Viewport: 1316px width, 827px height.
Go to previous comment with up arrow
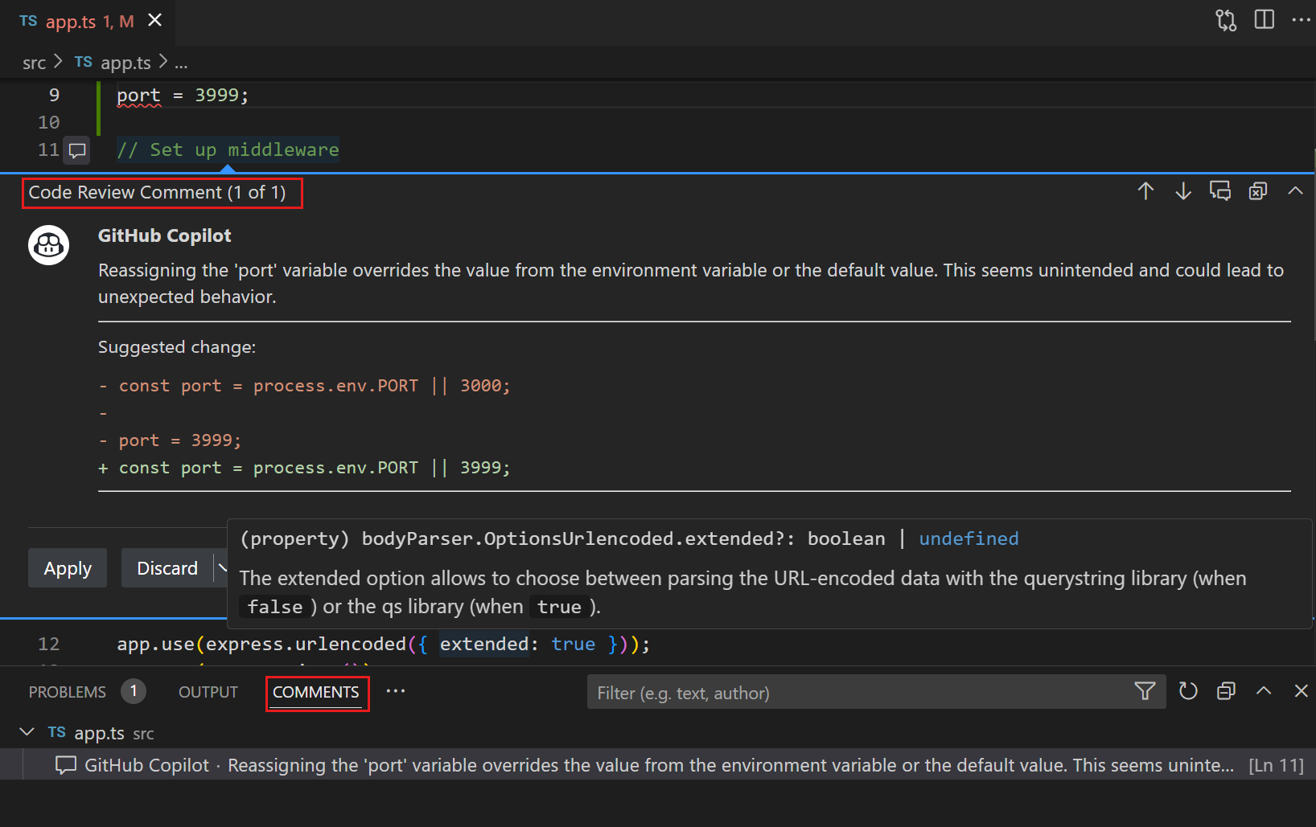tap(1145, 191)
